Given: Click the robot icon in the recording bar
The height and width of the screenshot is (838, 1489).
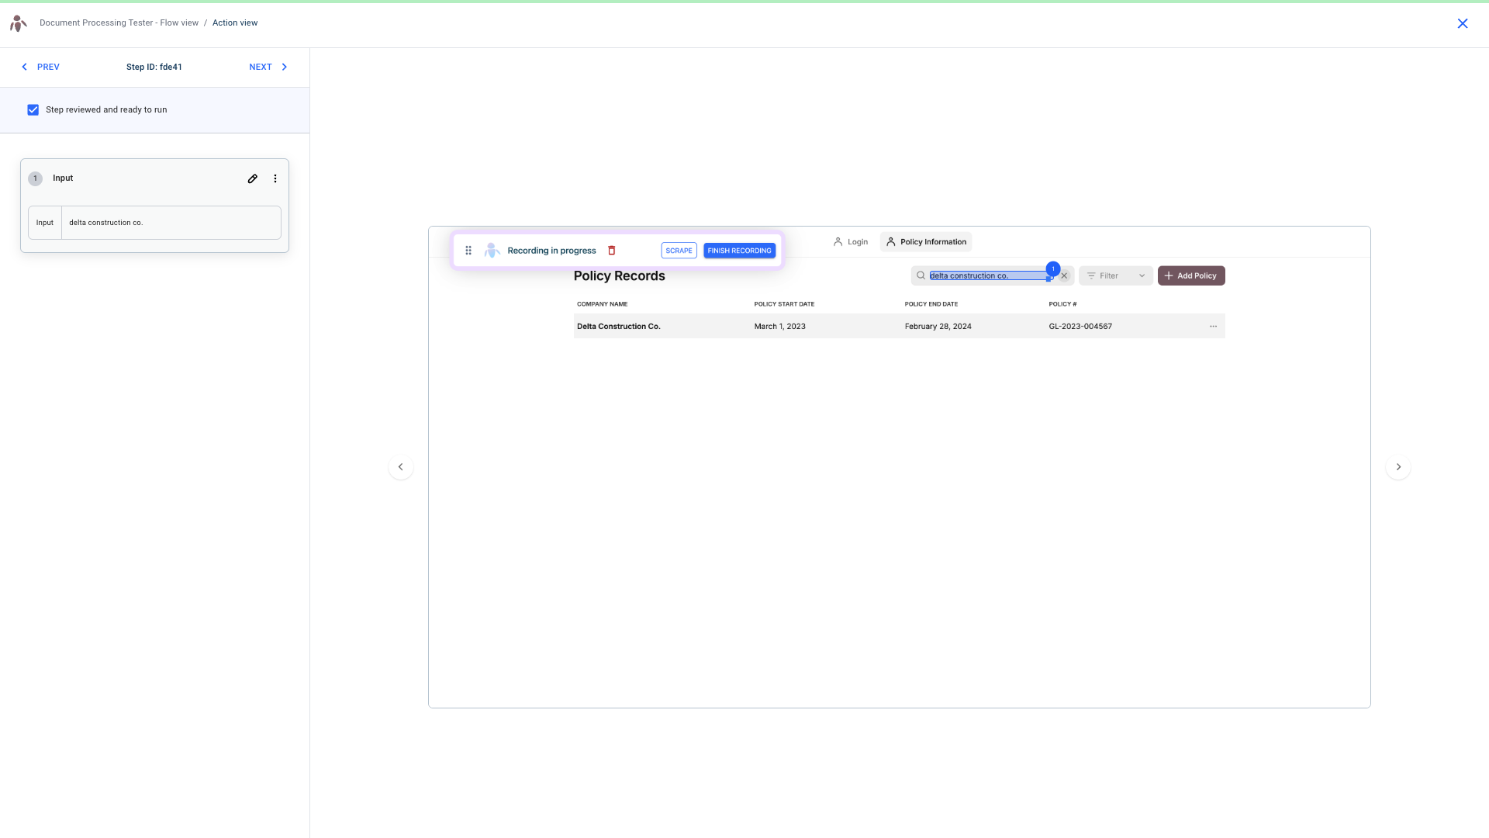Looking at the screenshot, I should coord(492,250).
